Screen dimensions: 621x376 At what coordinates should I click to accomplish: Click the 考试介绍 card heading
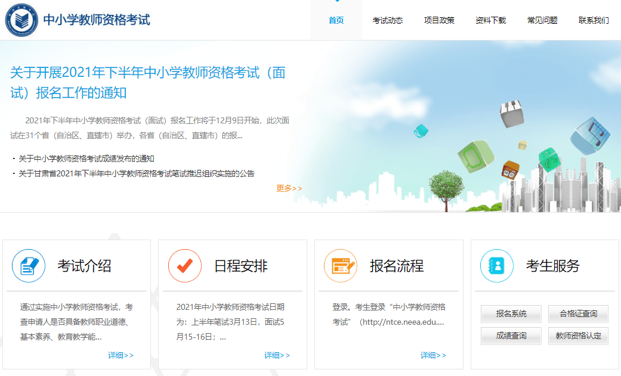click(84, 266)
